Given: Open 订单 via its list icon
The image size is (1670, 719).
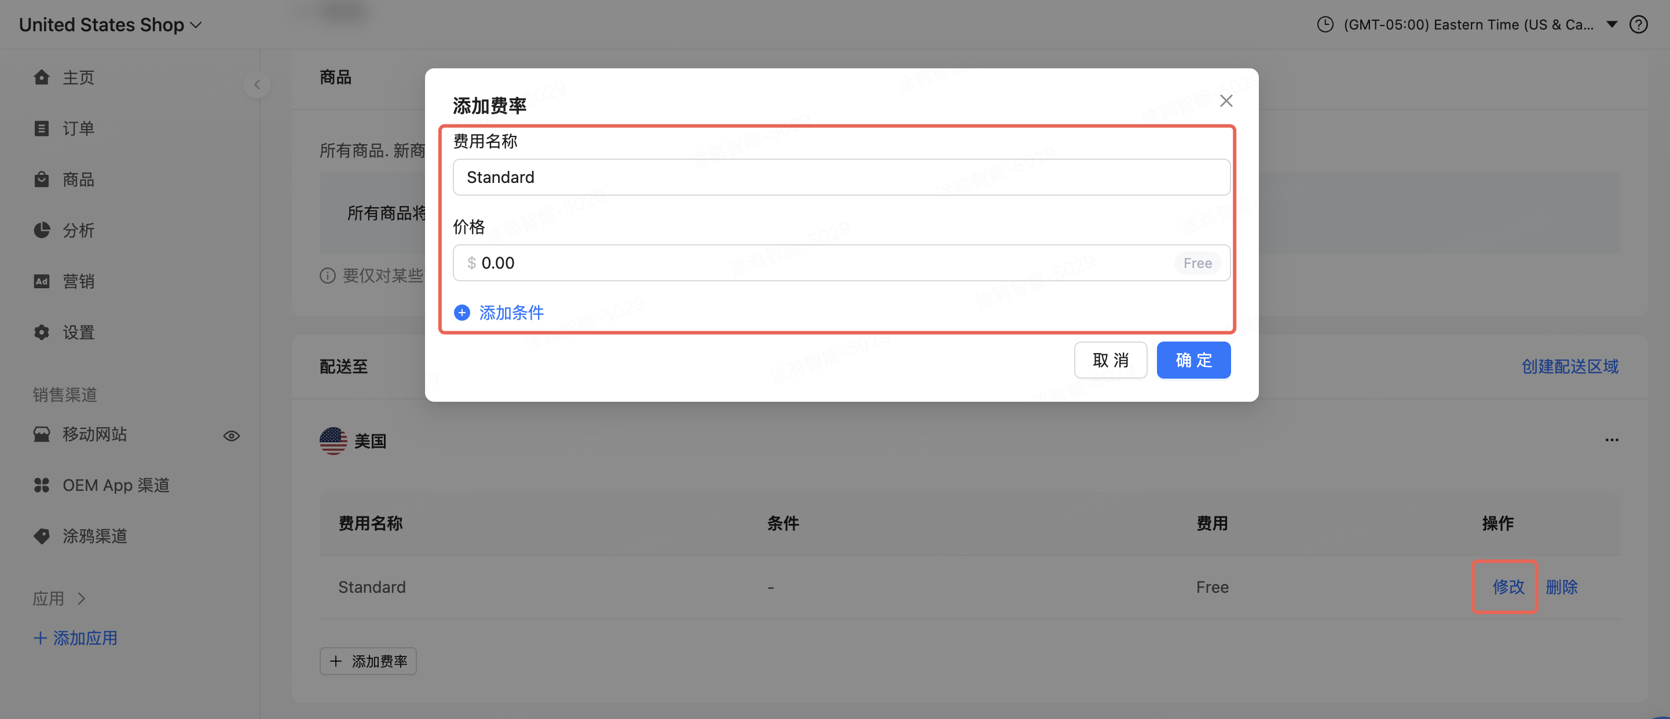Looking at the screenshot, I should (42, 129).
